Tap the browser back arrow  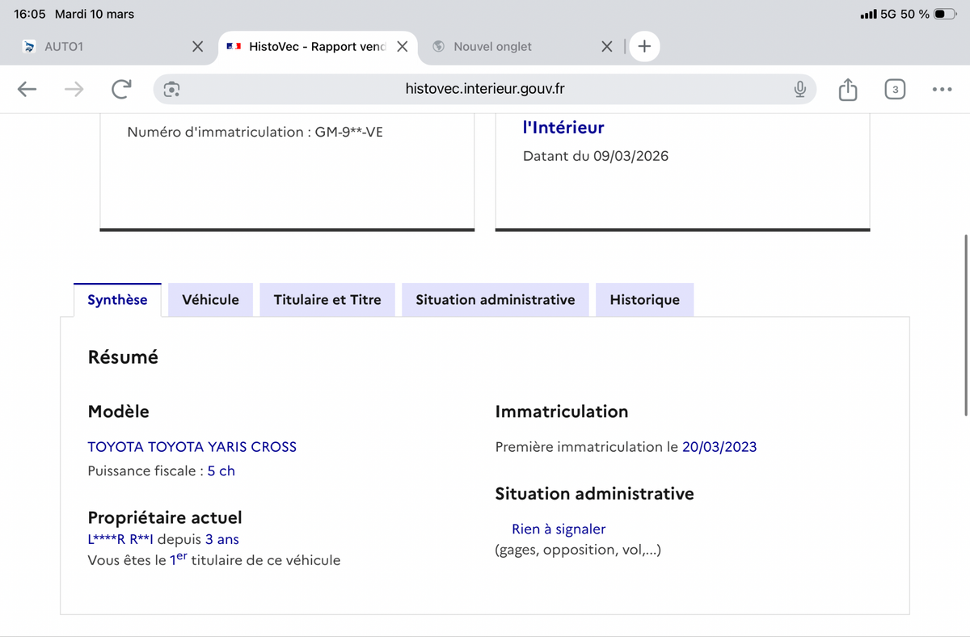click(x=27, y=89)
